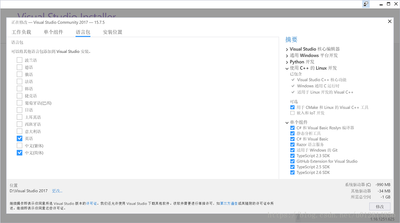This screenshot has width=400, height=223.
Task: Click the Visual Studio C++ 核心功能 entry
Action: point(322,80)
